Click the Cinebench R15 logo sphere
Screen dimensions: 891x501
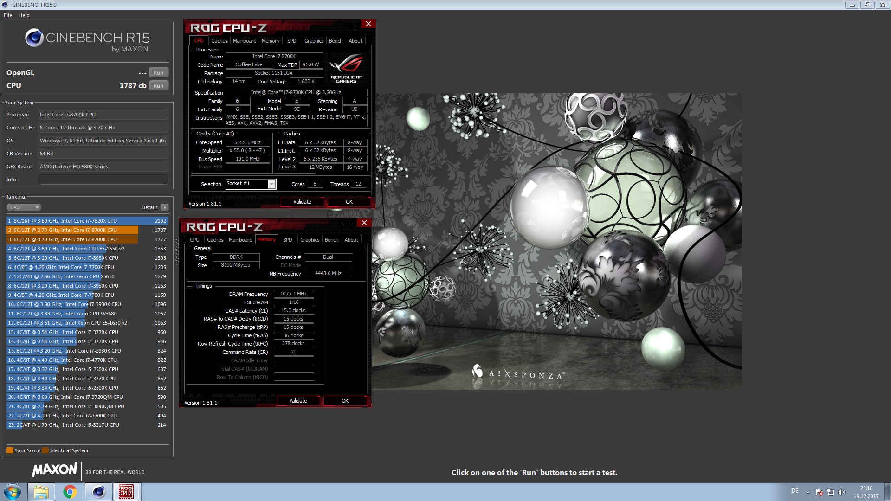(x=34, y=38)
